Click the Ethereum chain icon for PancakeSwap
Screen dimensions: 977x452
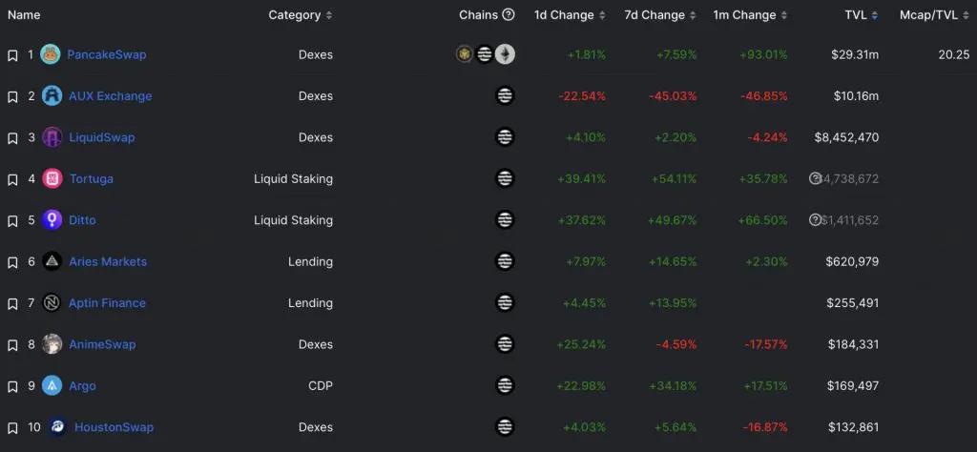point(506,54)
